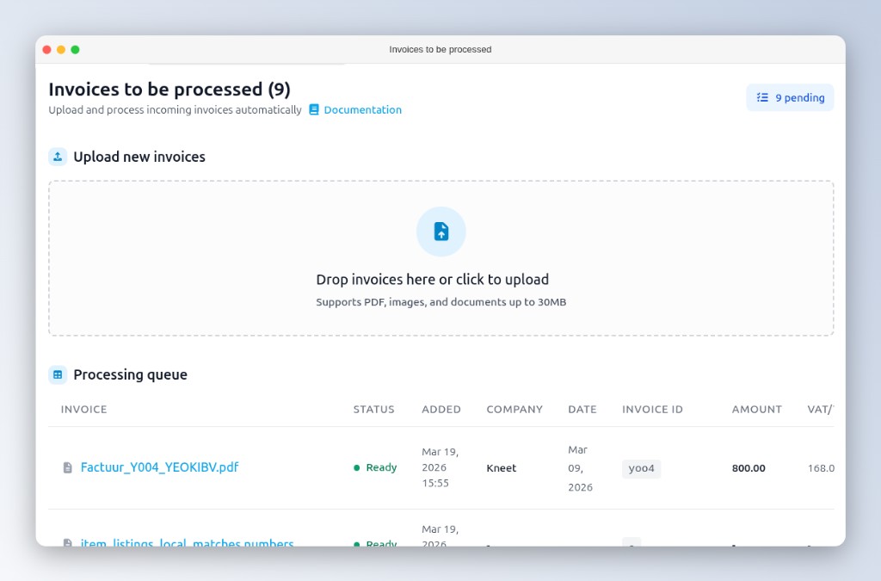Click the file icon beside item_listings_local_matches.numbers
Screen dimensions: 881x581
(x=68, y=543)
